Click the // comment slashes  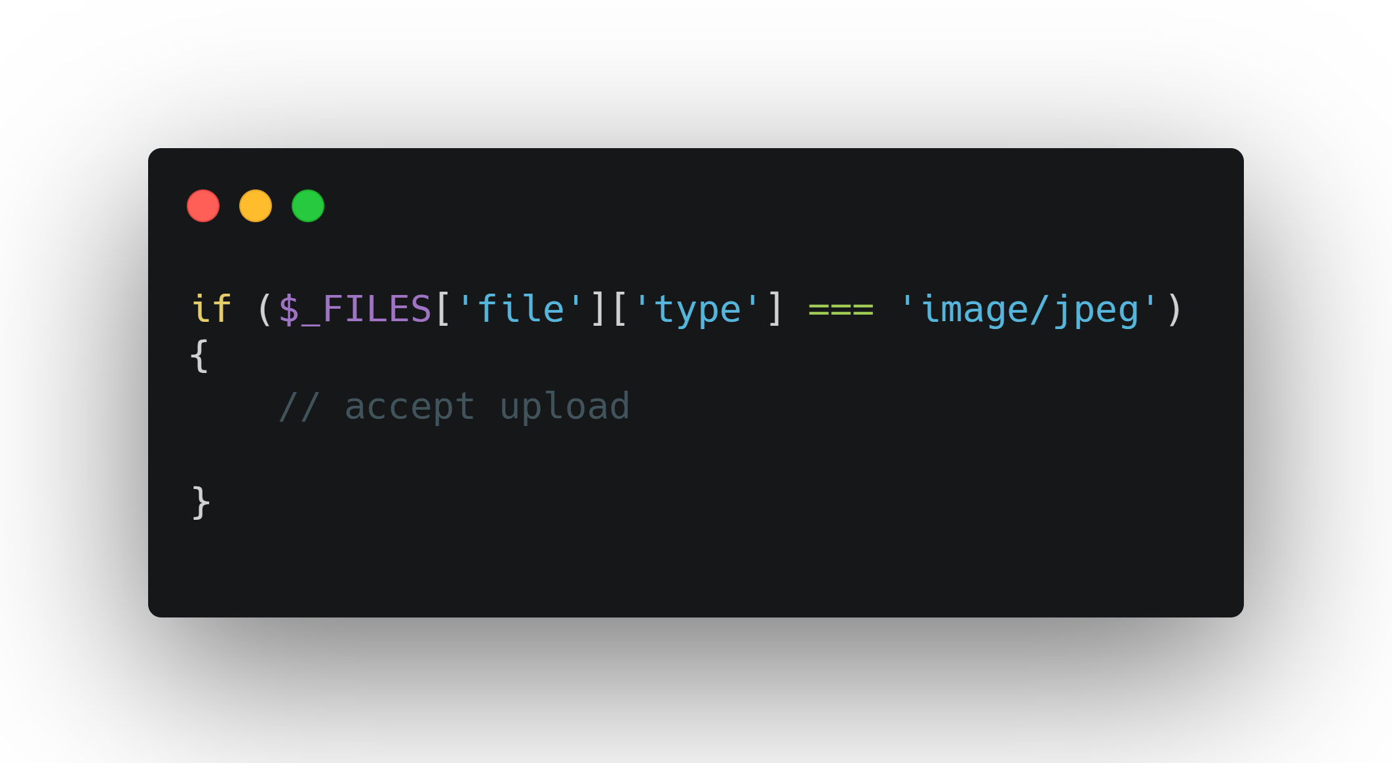[x=299, y=406]
